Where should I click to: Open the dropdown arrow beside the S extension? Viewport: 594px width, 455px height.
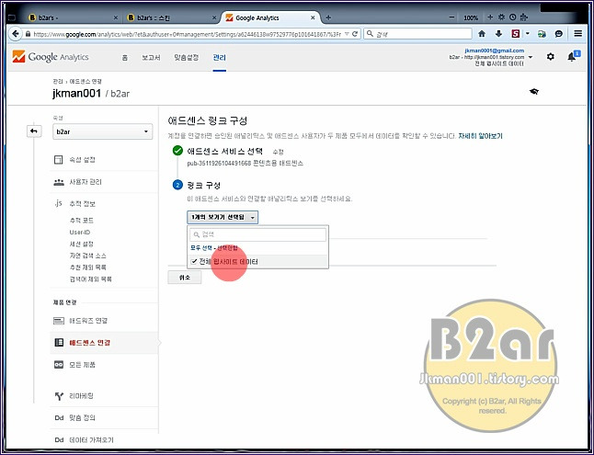click(527, 34)
